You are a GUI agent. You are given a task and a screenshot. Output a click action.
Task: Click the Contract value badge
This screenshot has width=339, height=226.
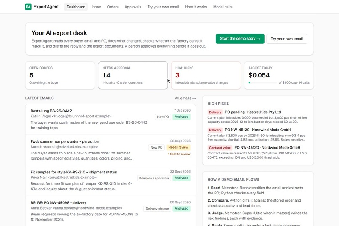pyautogui.click(x=220, y=148)
